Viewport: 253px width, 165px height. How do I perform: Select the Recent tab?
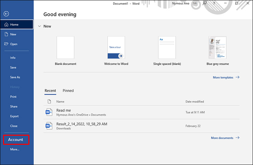click(50, 91)
